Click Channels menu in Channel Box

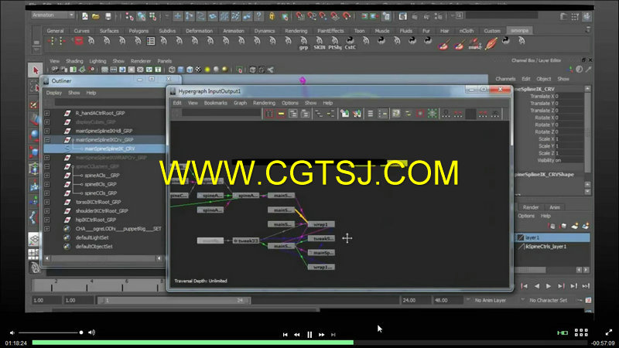click(x=506, y=79)
